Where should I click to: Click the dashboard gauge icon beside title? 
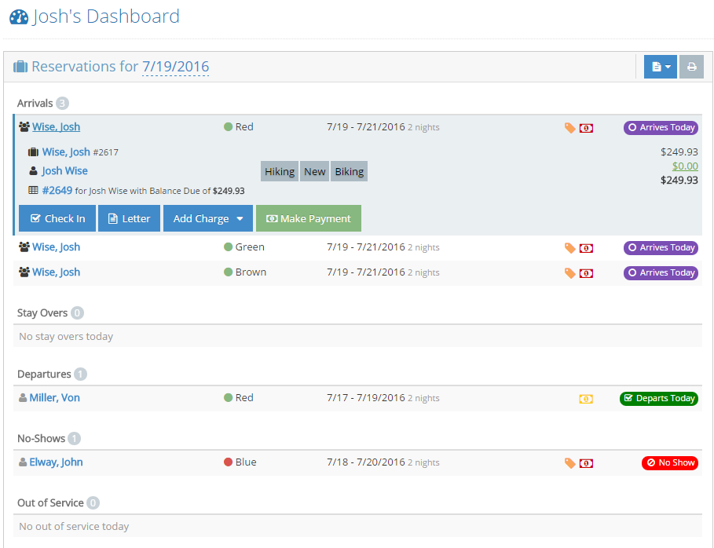(x=19, y=16)
